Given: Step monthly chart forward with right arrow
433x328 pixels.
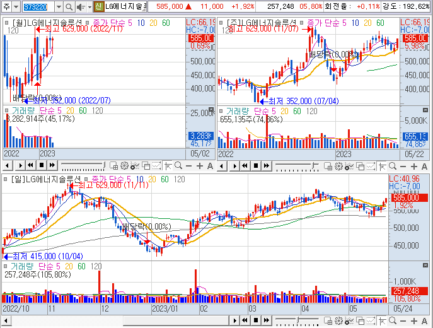Looking at the screenshot, I should click(x=20, y=166).
